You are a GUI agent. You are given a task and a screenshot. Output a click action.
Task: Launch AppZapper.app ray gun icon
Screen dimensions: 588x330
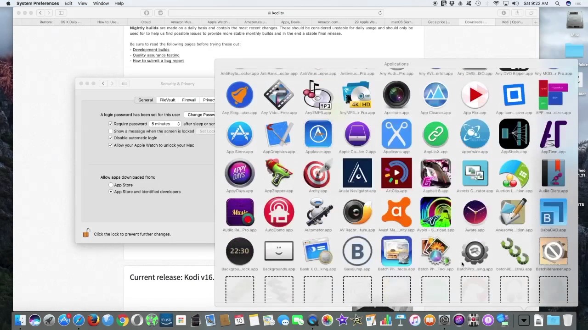[279, 173]
